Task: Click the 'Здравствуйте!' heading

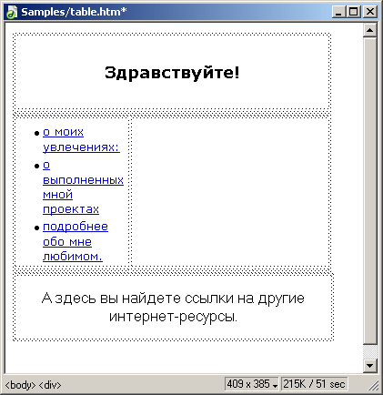Action: (x=172, y=73)
